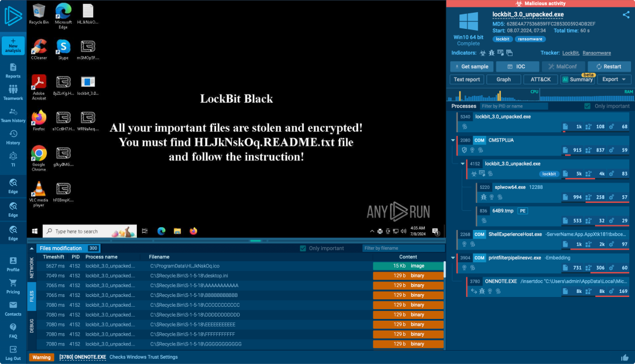Click Firefox desktop icon

[39, 121]
